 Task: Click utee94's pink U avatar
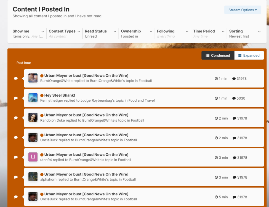[x=33, y=157]
